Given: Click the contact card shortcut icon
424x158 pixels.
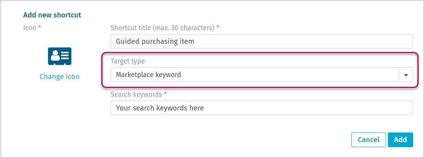Looking at the screenshot, I should (x=59, y=56).
